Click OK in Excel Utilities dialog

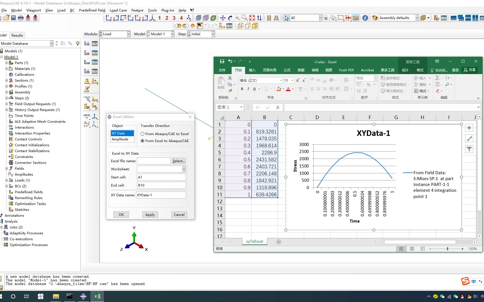pos(121,215)
